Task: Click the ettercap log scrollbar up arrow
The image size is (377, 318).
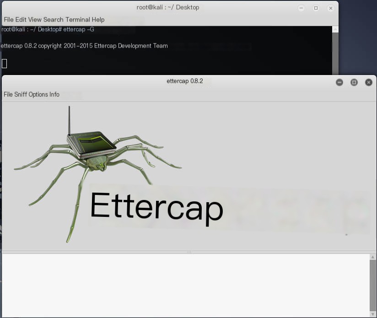Action: [373, 257]
